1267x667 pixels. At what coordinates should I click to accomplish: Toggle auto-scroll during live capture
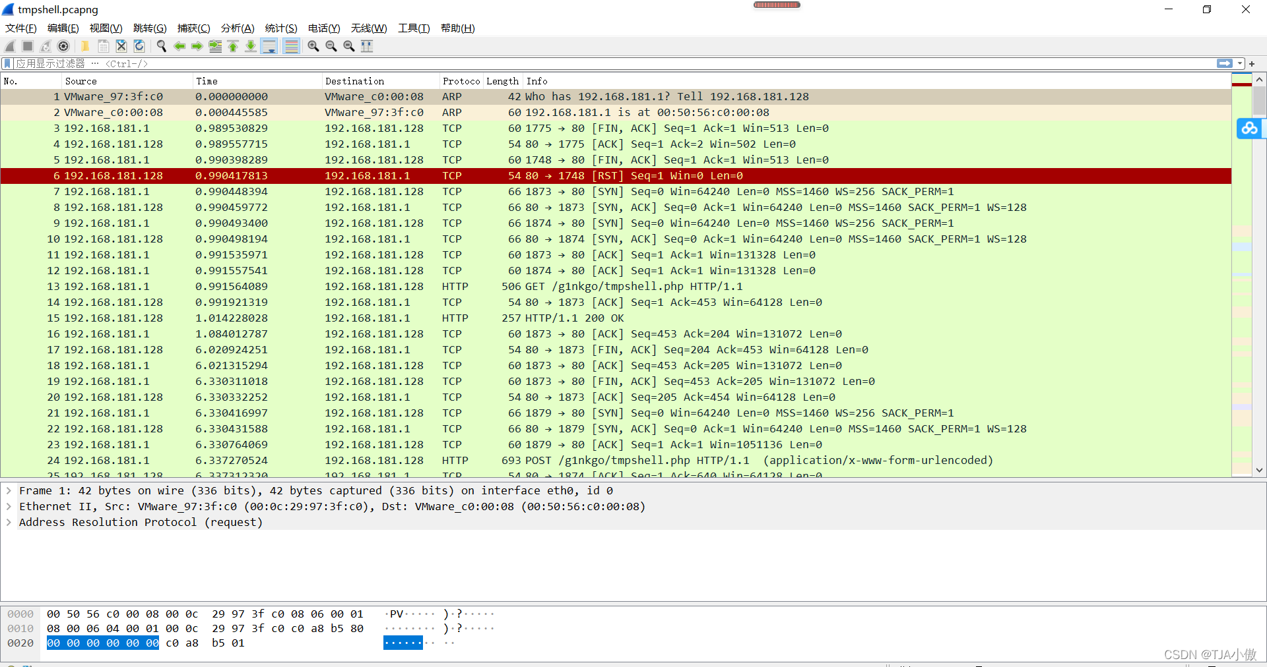269,46
